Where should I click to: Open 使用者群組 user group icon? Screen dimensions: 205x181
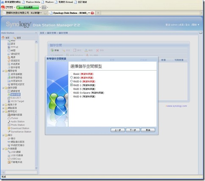(x=9, y=77)
